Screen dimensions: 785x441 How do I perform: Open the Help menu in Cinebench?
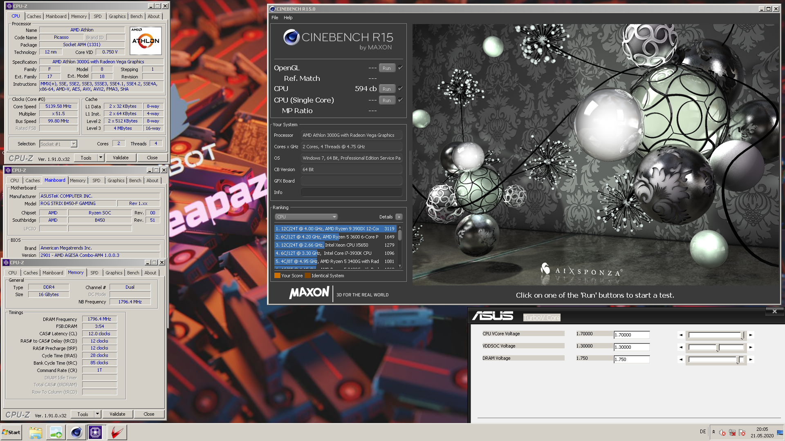(x=288, y=18)
